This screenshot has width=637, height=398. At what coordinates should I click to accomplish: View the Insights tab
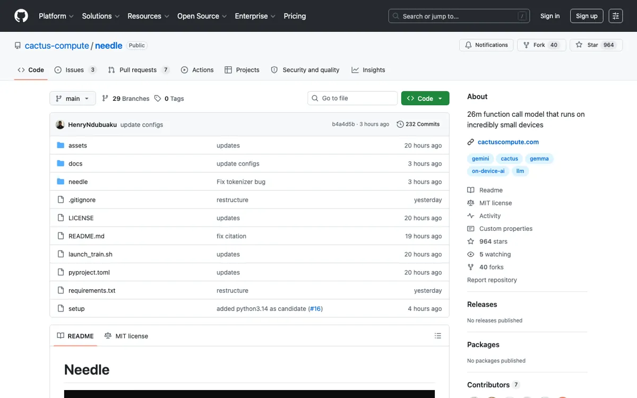[368, 70]
